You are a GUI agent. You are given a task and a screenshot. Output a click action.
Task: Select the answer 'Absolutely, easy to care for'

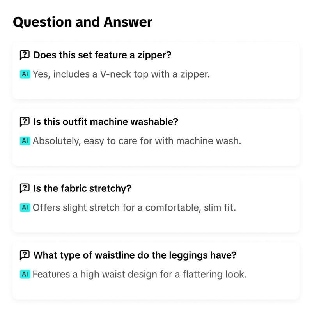click(x=137, y=141)
